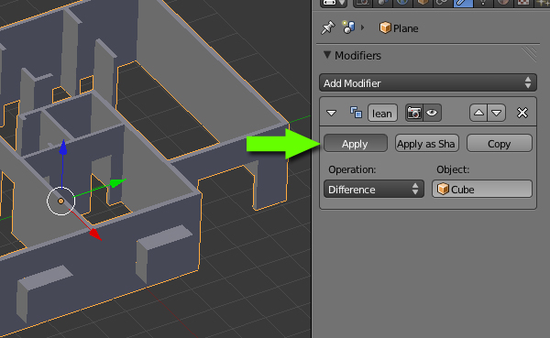Switch to the Modifiers wrench tab

(463, 3)
